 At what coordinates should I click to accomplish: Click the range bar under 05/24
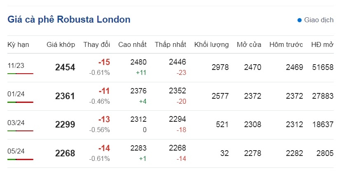[x=20, y=159]
